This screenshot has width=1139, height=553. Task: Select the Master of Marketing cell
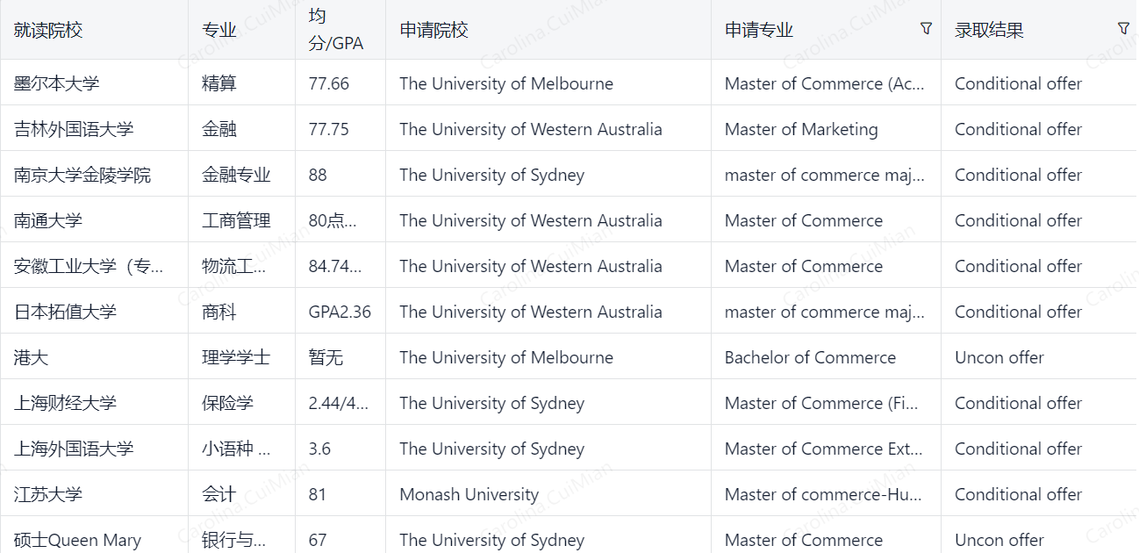800,129
